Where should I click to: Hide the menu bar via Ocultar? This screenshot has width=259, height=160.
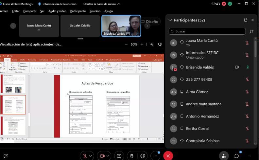102,4
